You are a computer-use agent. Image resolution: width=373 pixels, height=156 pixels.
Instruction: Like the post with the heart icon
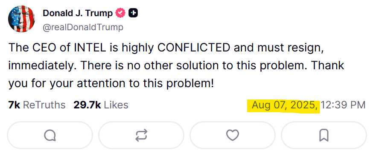233,135
